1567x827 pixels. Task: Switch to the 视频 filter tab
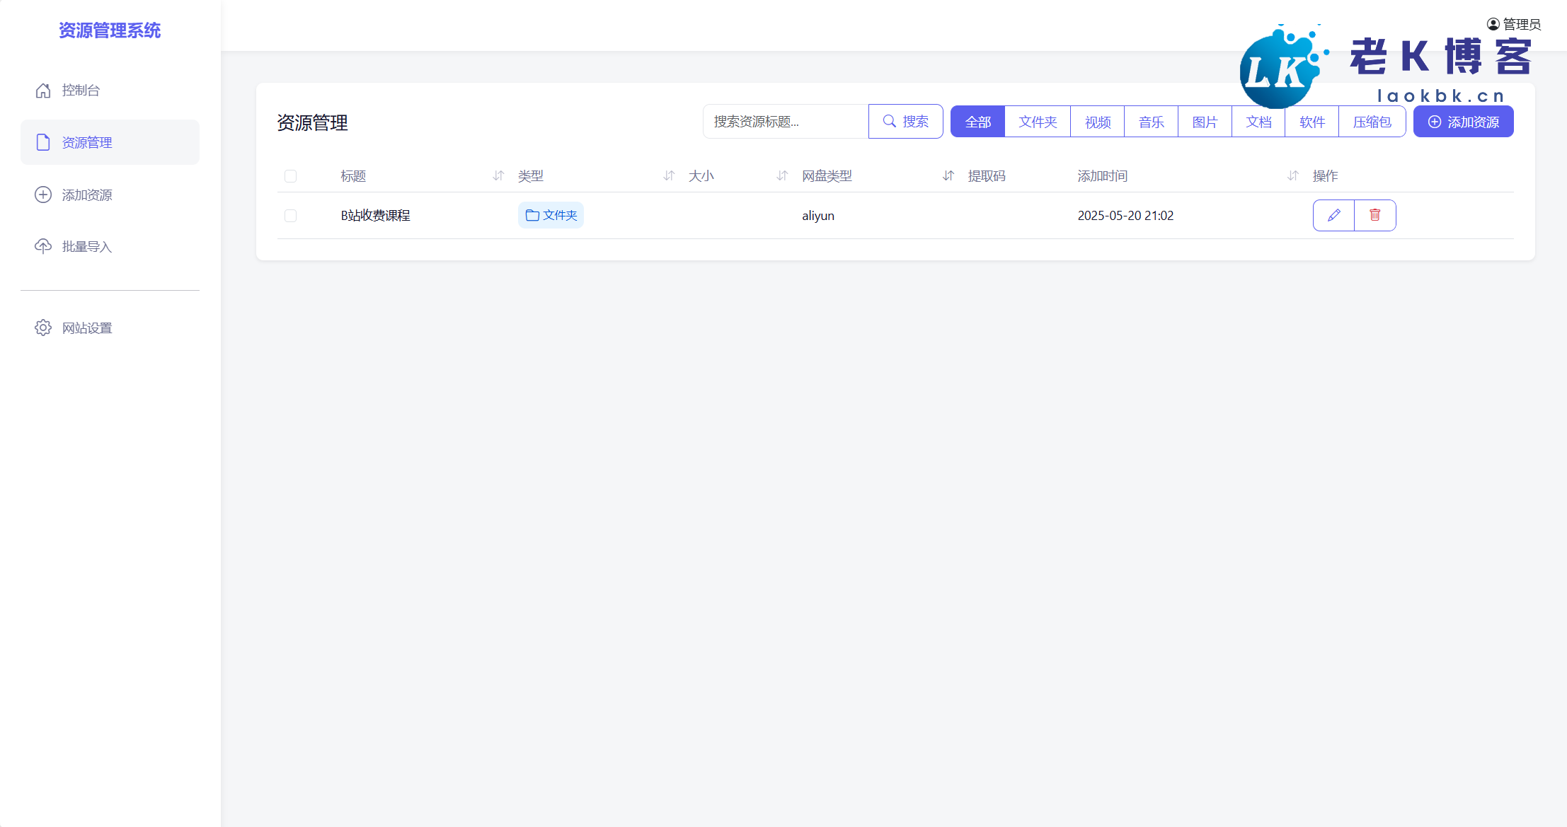pyautogui.click(x=1098, y=122)
